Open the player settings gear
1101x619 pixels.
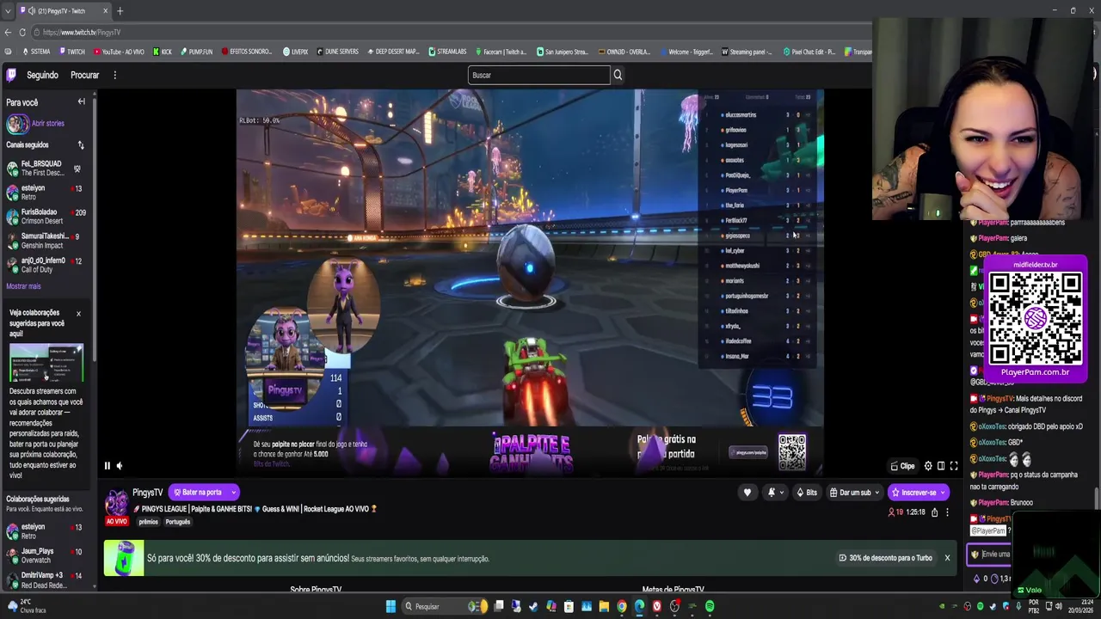point(928,466)
